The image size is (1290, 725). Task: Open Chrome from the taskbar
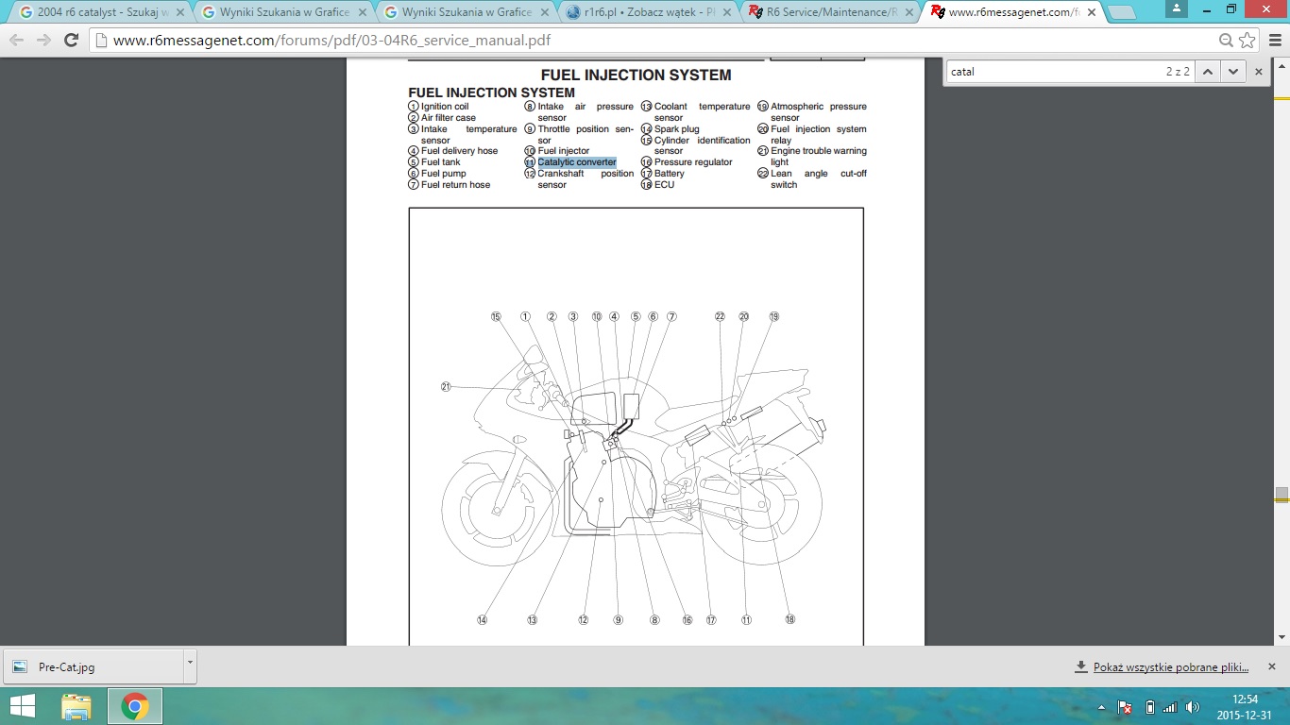click(x=134, y=706)
